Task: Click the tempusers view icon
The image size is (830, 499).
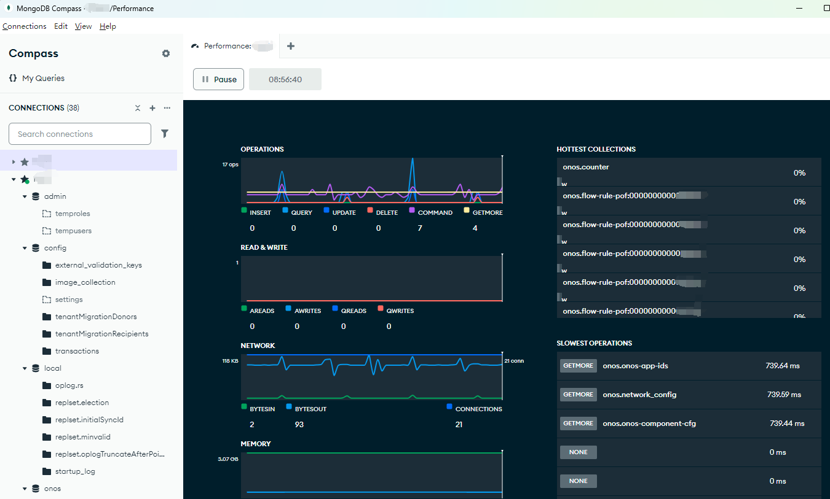Action: pos(47,231)
